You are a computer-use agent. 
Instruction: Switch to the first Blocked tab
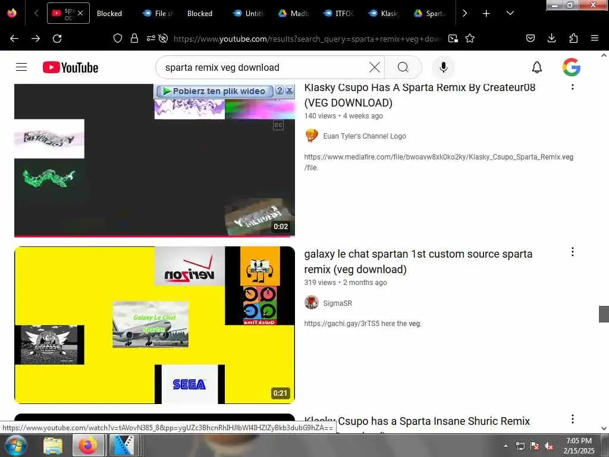[x=109, y=14]
